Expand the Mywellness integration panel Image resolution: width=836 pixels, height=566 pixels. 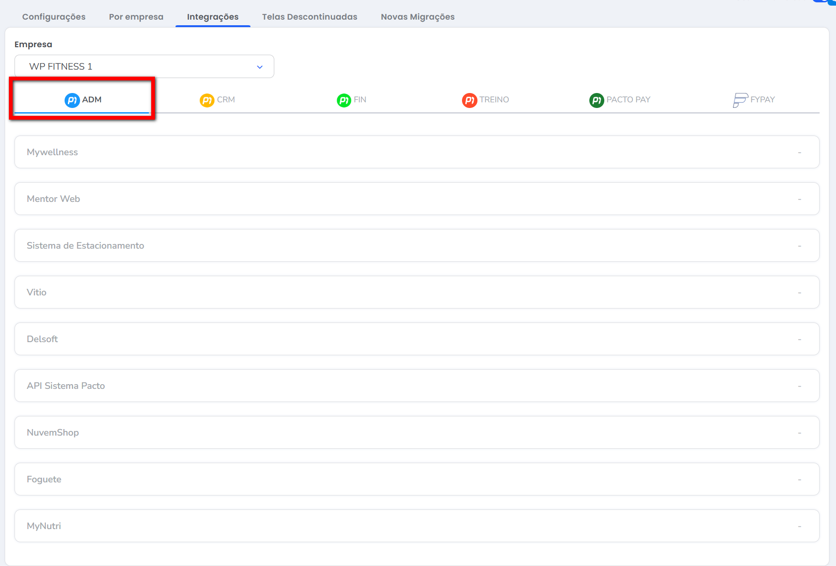coord(417,152)
